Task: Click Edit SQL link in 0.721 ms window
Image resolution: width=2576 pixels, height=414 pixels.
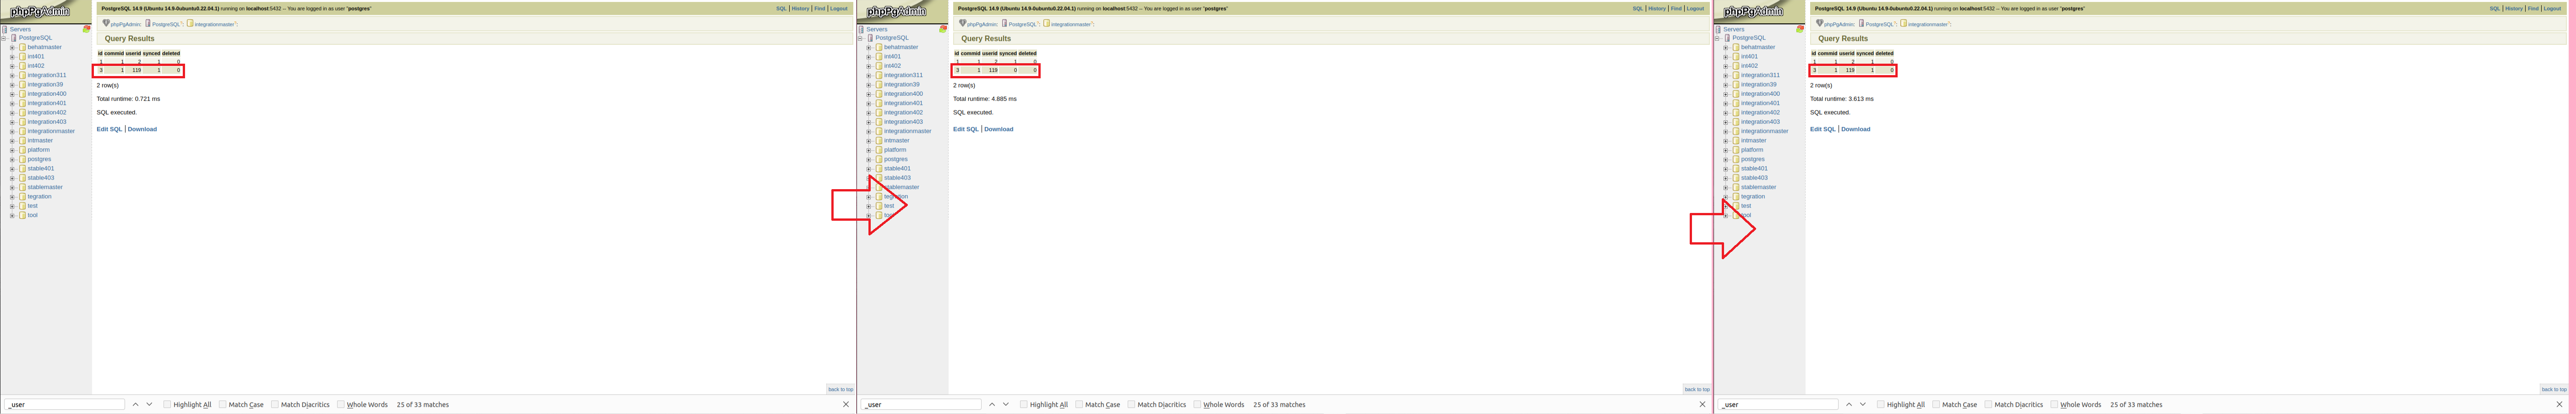Action: point(109,129)
